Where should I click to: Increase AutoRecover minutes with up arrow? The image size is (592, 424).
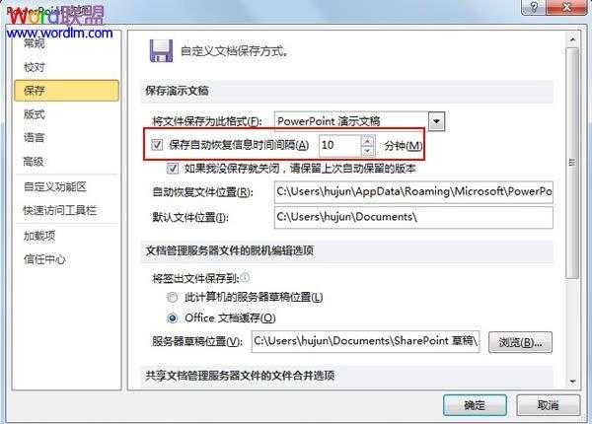pos(367,141)
